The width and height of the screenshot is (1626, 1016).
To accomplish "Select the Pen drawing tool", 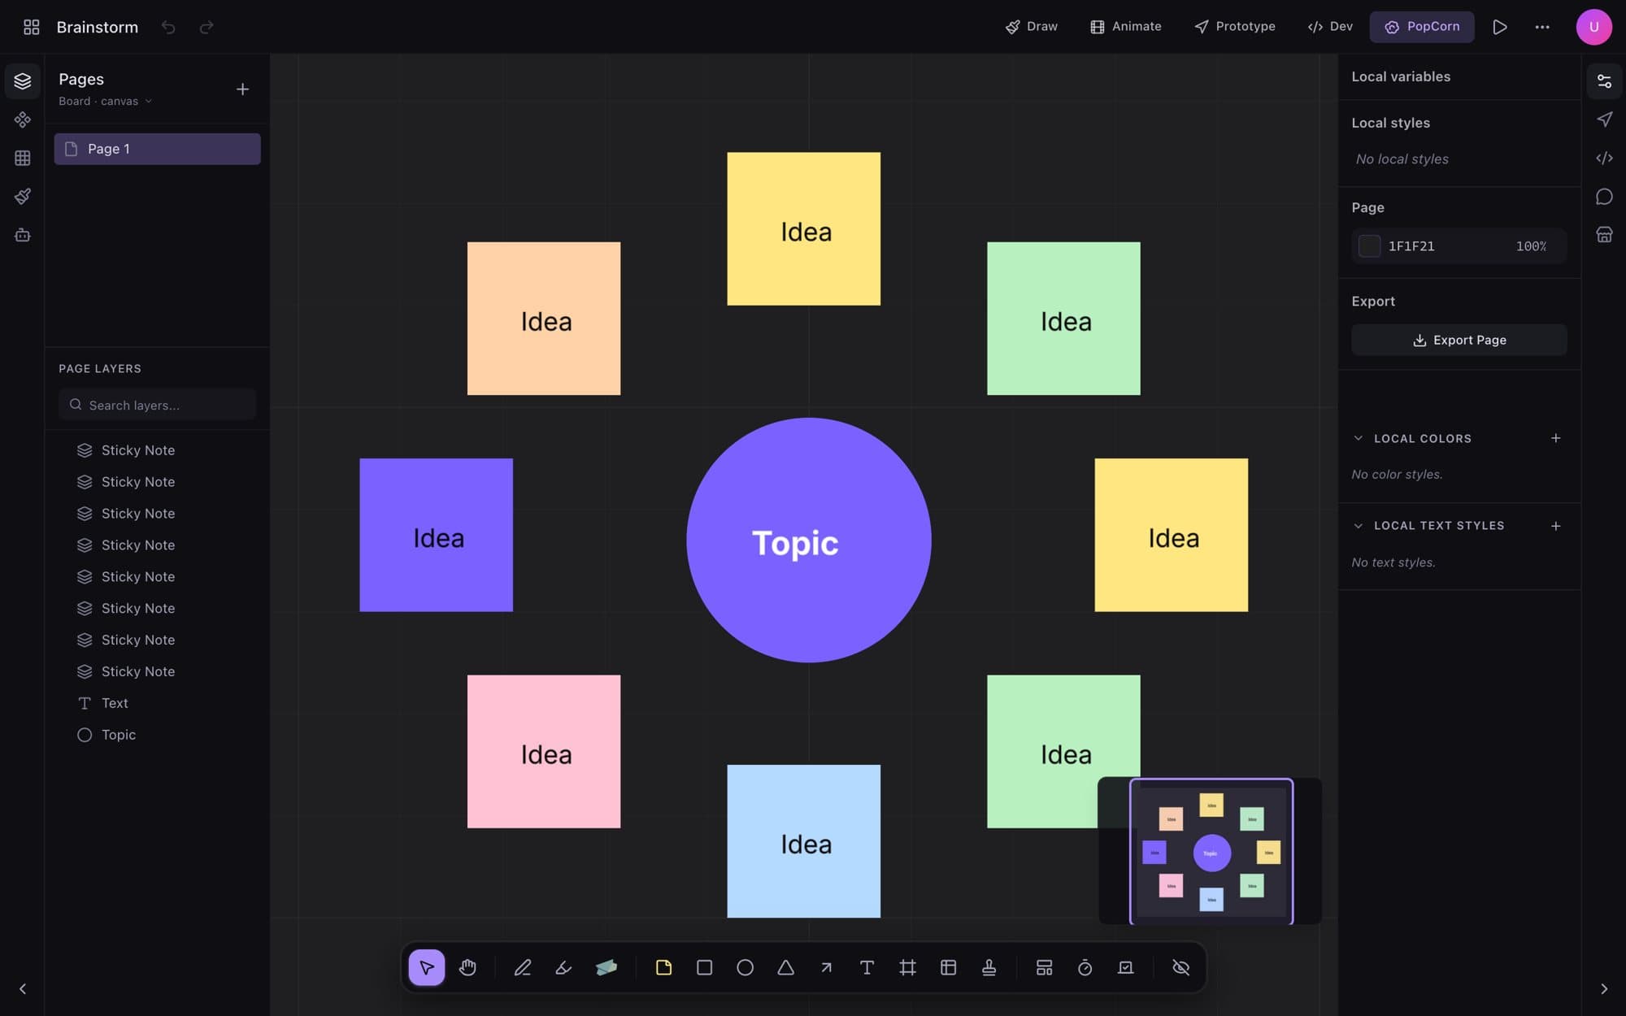I will [523, 967].
